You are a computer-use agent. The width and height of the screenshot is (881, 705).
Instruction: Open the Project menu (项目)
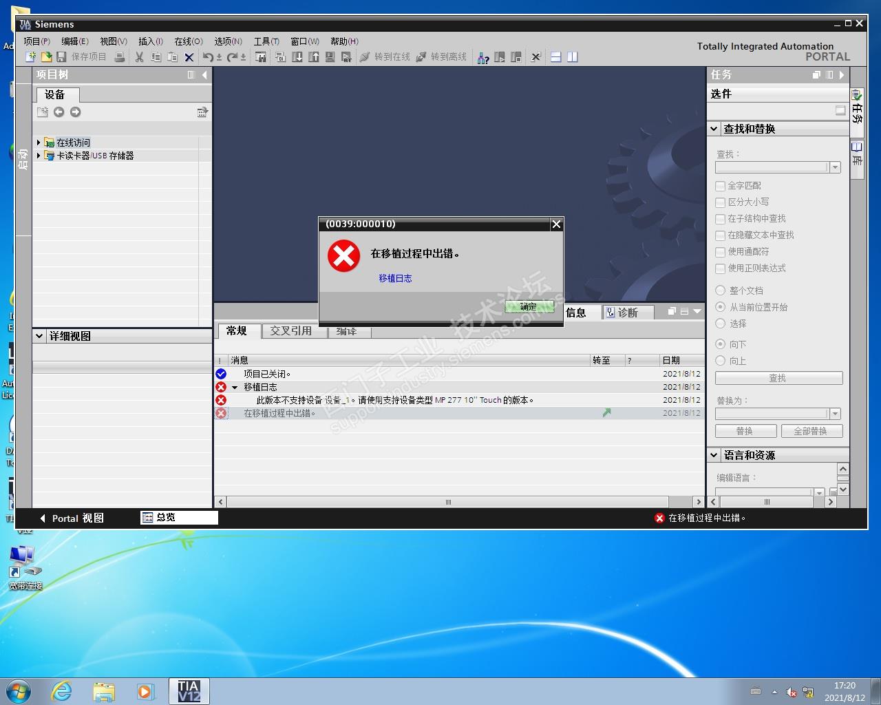(36, 41)
